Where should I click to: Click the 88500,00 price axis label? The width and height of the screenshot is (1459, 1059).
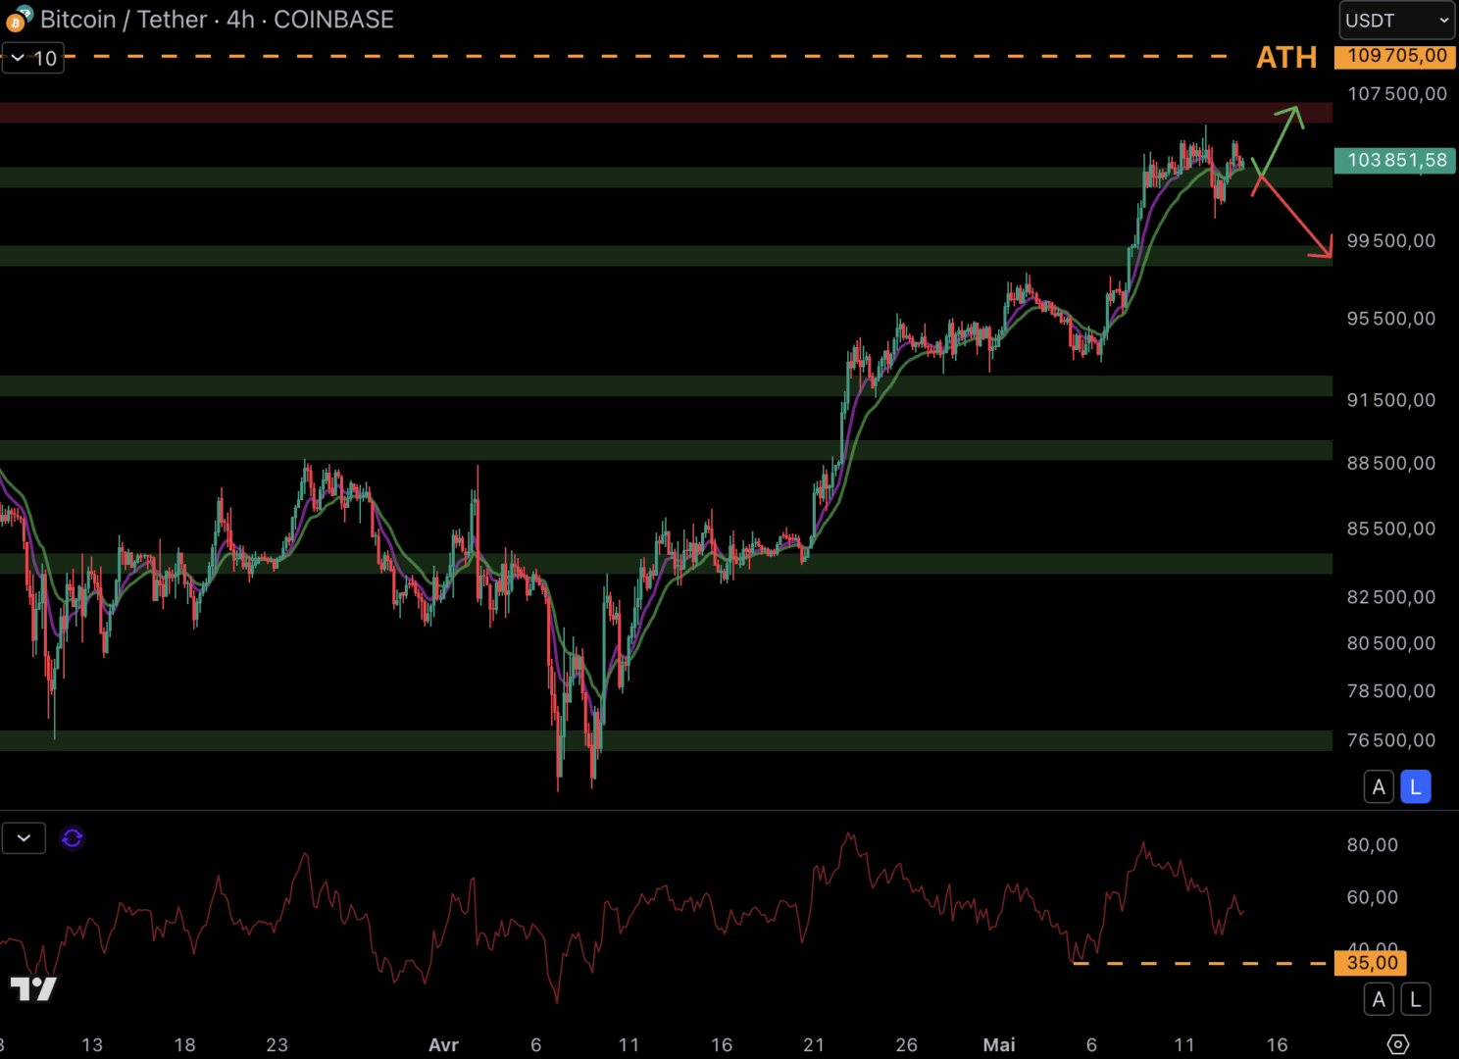tap(1391, 463)
